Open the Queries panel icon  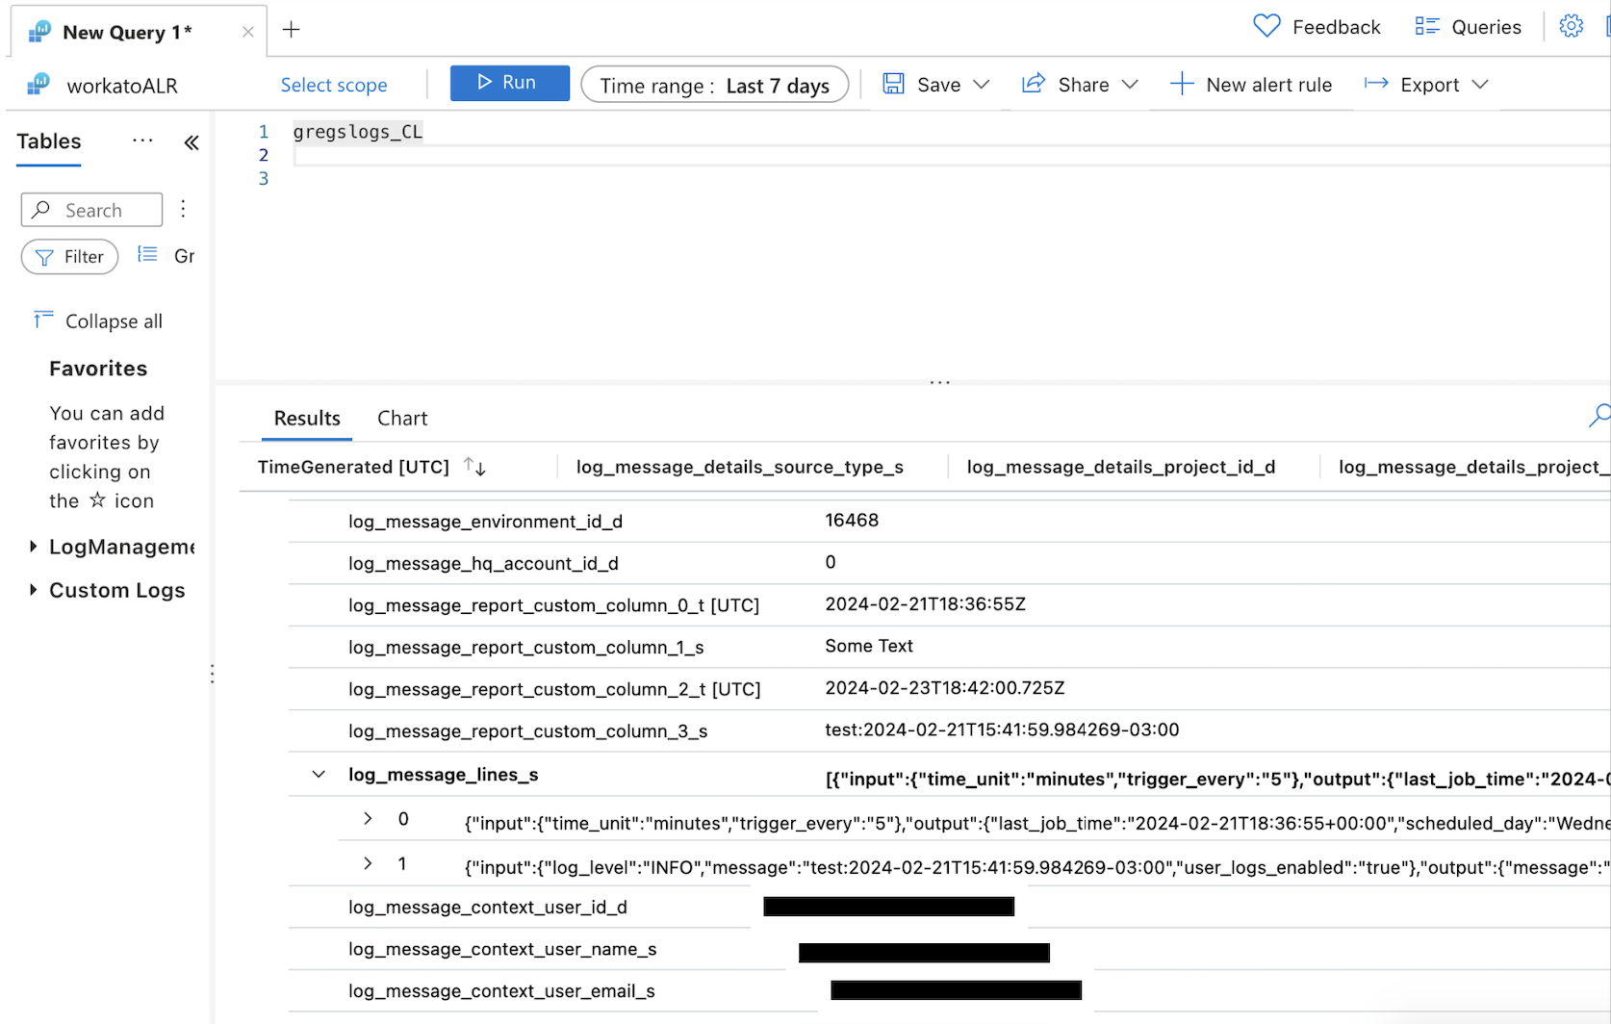click(1427, 26)
